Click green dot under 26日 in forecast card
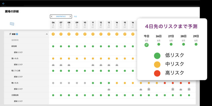This screenshot has width=212, height=106. 159,44
